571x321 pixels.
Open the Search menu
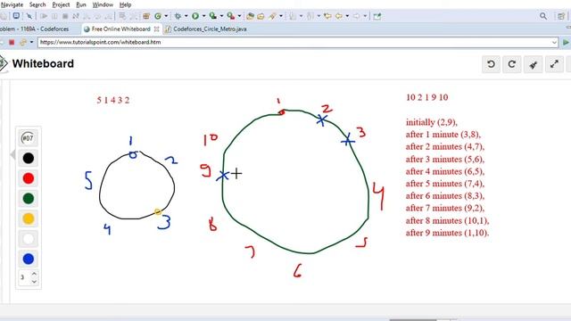[37, 4]
